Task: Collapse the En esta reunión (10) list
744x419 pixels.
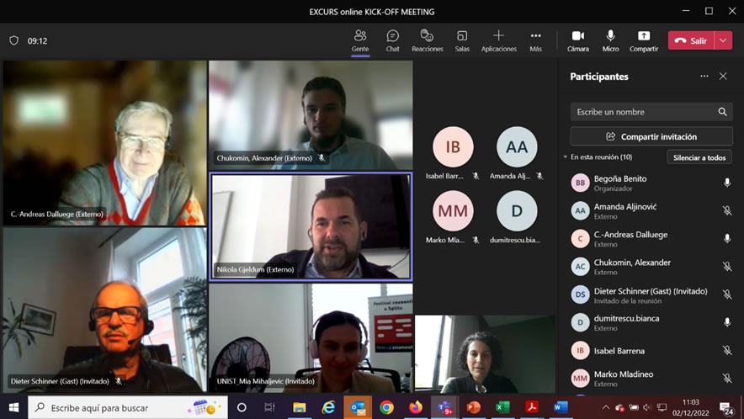Action: pos(565,157)
